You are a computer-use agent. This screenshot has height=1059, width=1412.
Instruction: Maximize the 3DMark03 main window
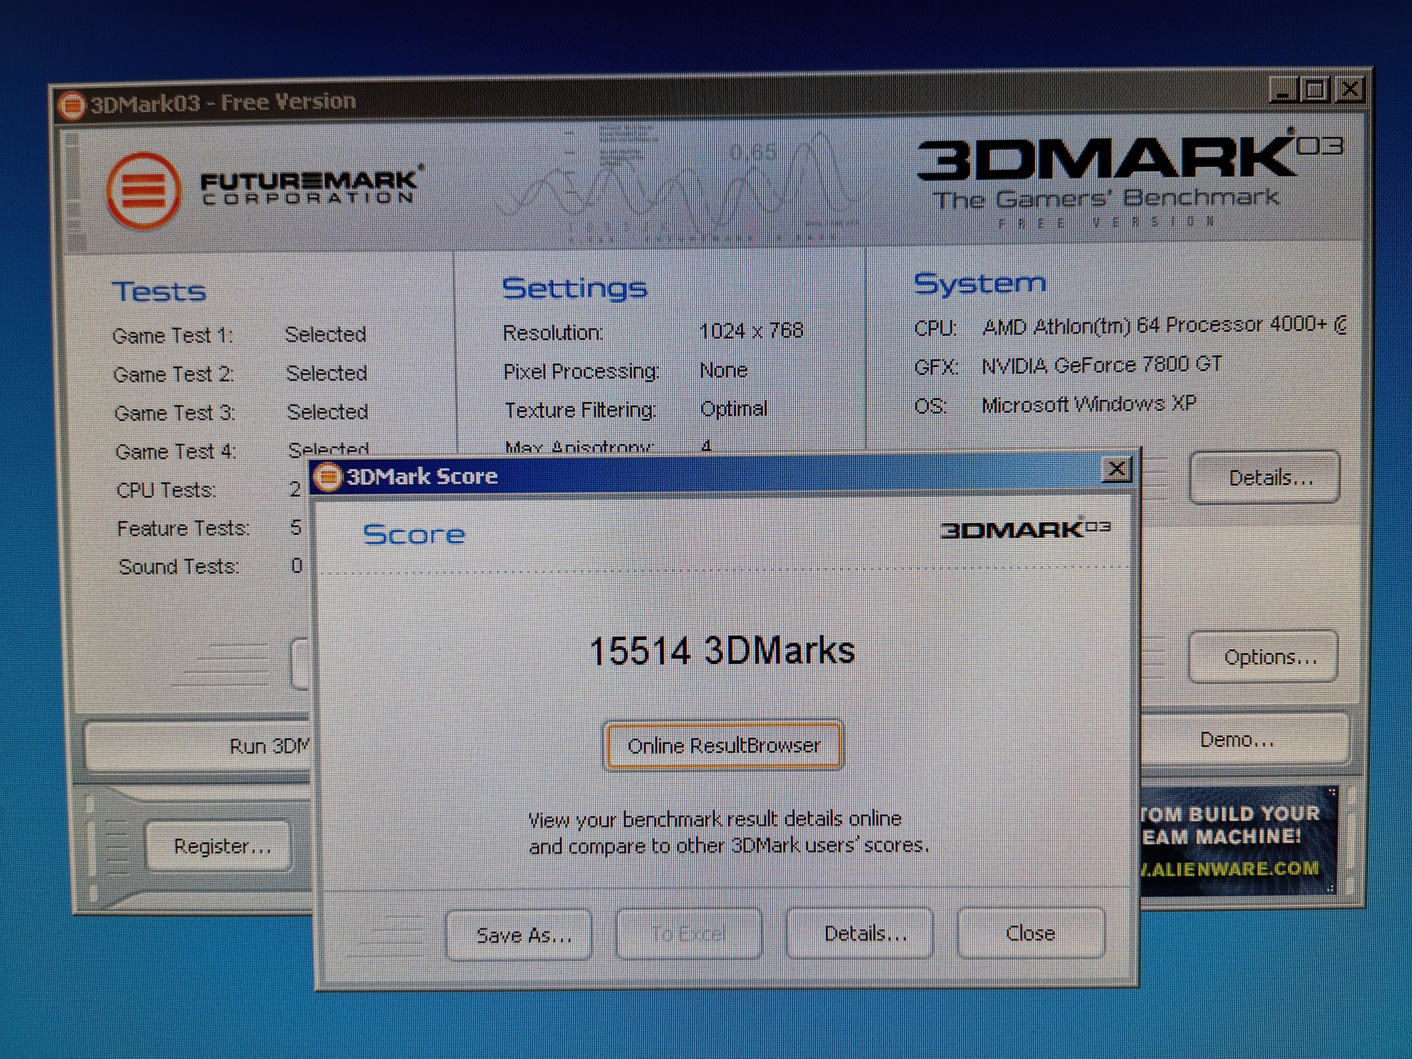(x=1316, y=89)
